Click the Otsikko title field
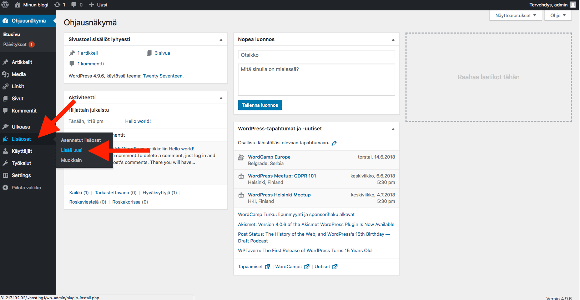This screenshot has width=580, height=300. 317,55
